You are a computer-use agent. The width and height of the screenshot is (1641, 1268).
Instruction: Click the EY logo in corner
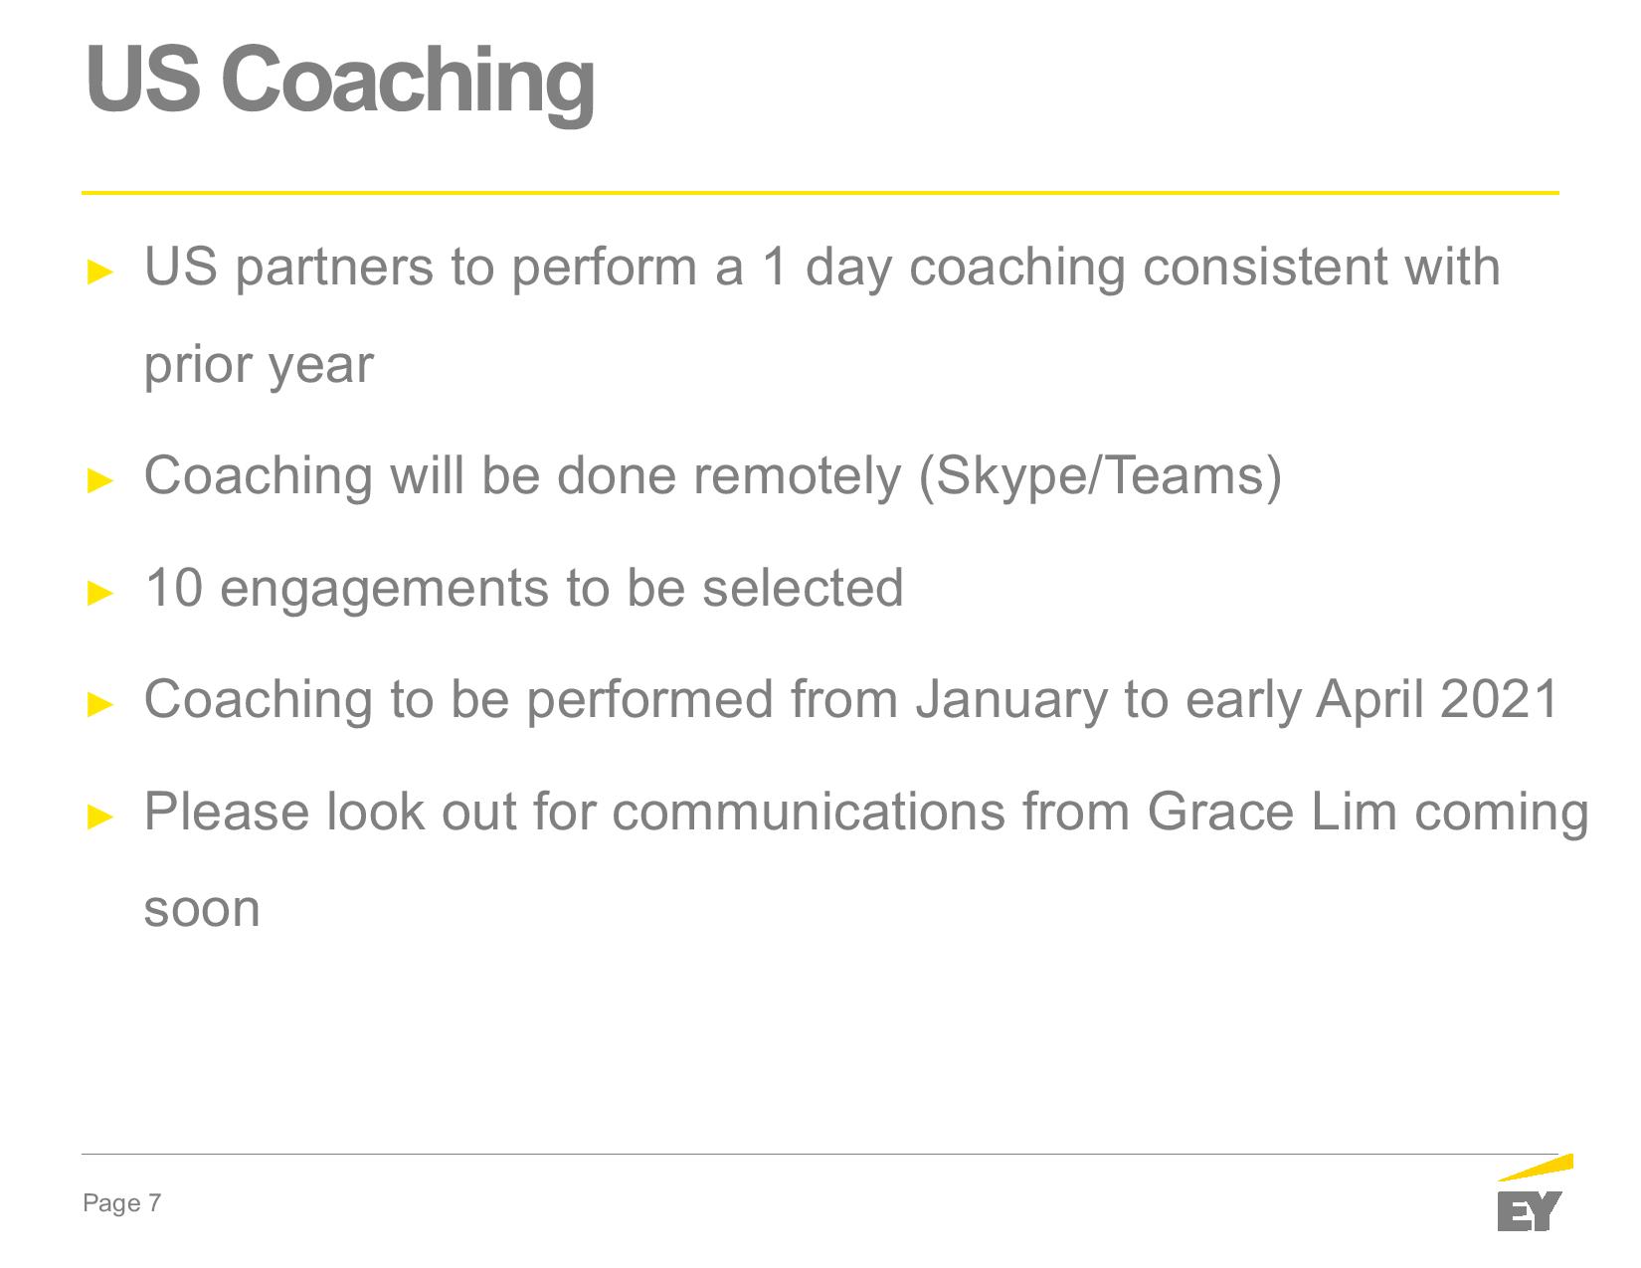1534,1192
